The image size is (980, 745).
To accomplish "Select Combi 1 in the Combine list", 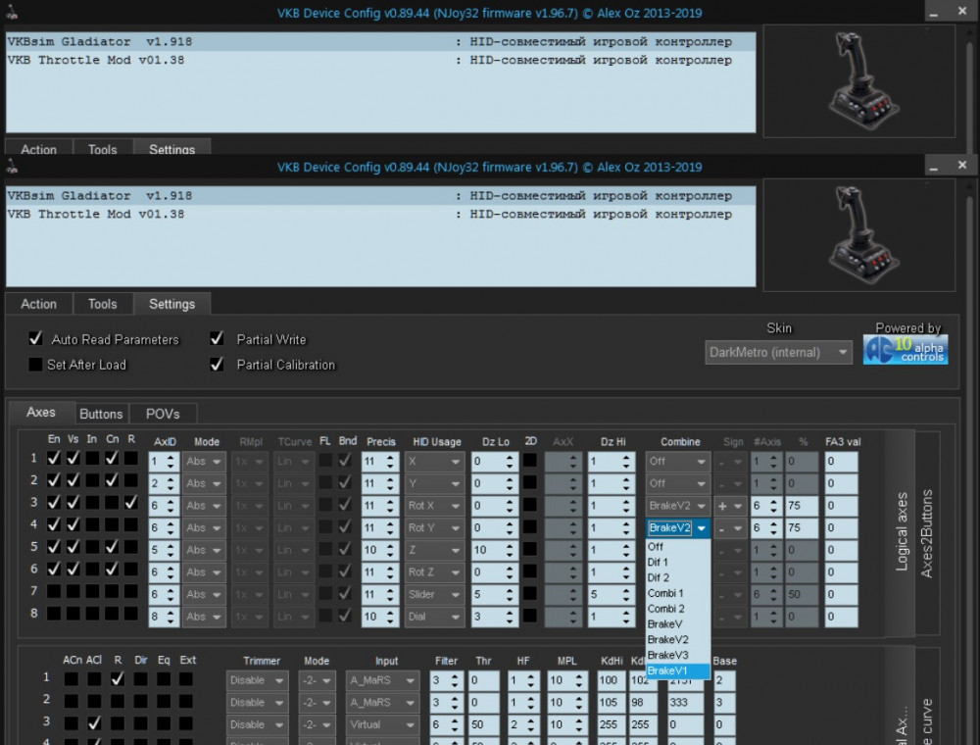I will pyautogui.click(x=677, y=593).
